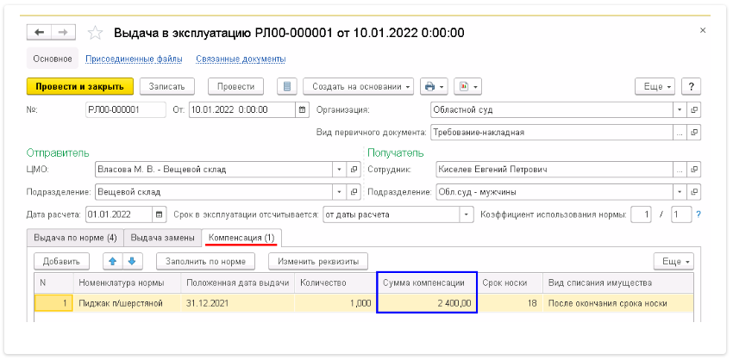
Task: Open Создать на основании dropdown menu
Action: [x=356, y=87]
